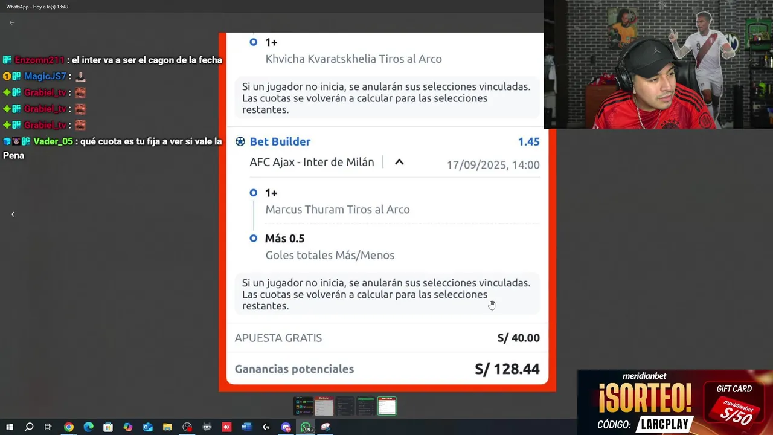This screenshot has width=773, height=435.
Task: Click the LARCPLAY code label in banner
Action: 664,424
